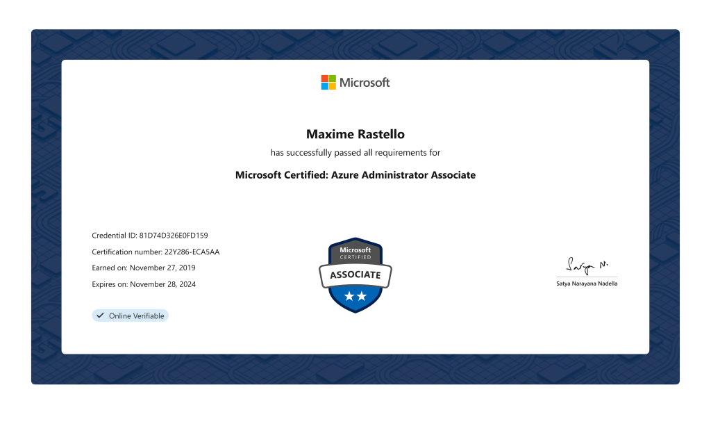Select the Microsoft Certified label on the badge
711x426 pixels.
[x=355, y=253]
